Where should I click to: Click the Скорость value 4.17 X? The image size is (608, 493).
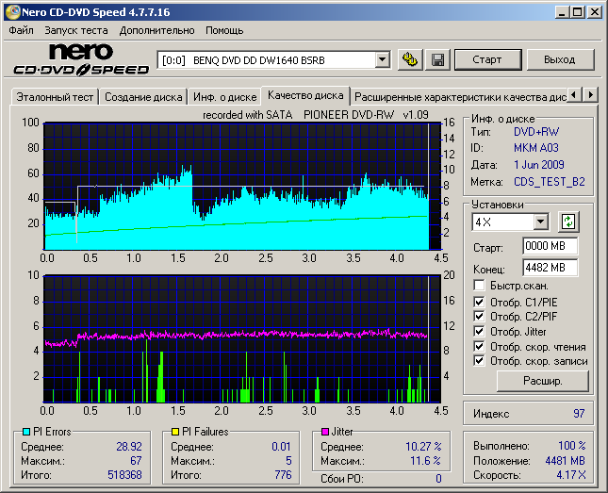[571, 475]
